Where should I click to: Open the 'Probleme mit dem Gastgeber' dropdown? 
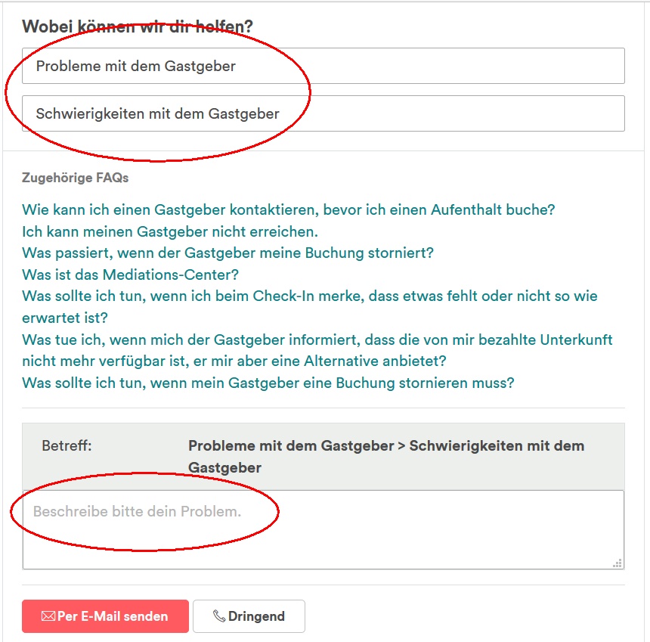(323, 66)
